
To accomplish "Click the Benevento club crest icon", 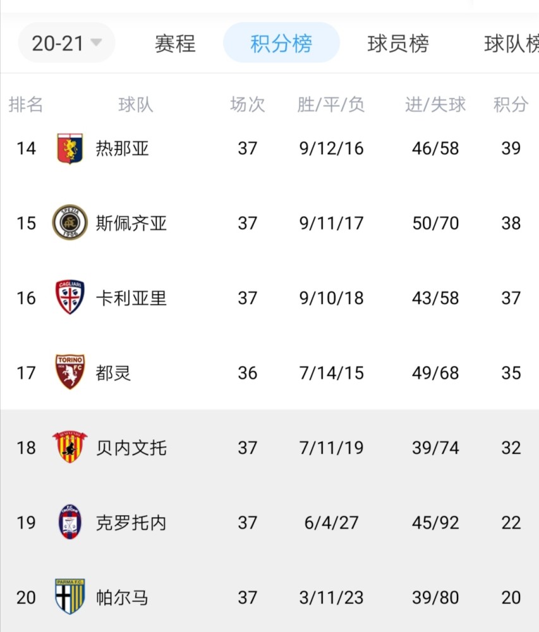I will click(x=70, y=447).
